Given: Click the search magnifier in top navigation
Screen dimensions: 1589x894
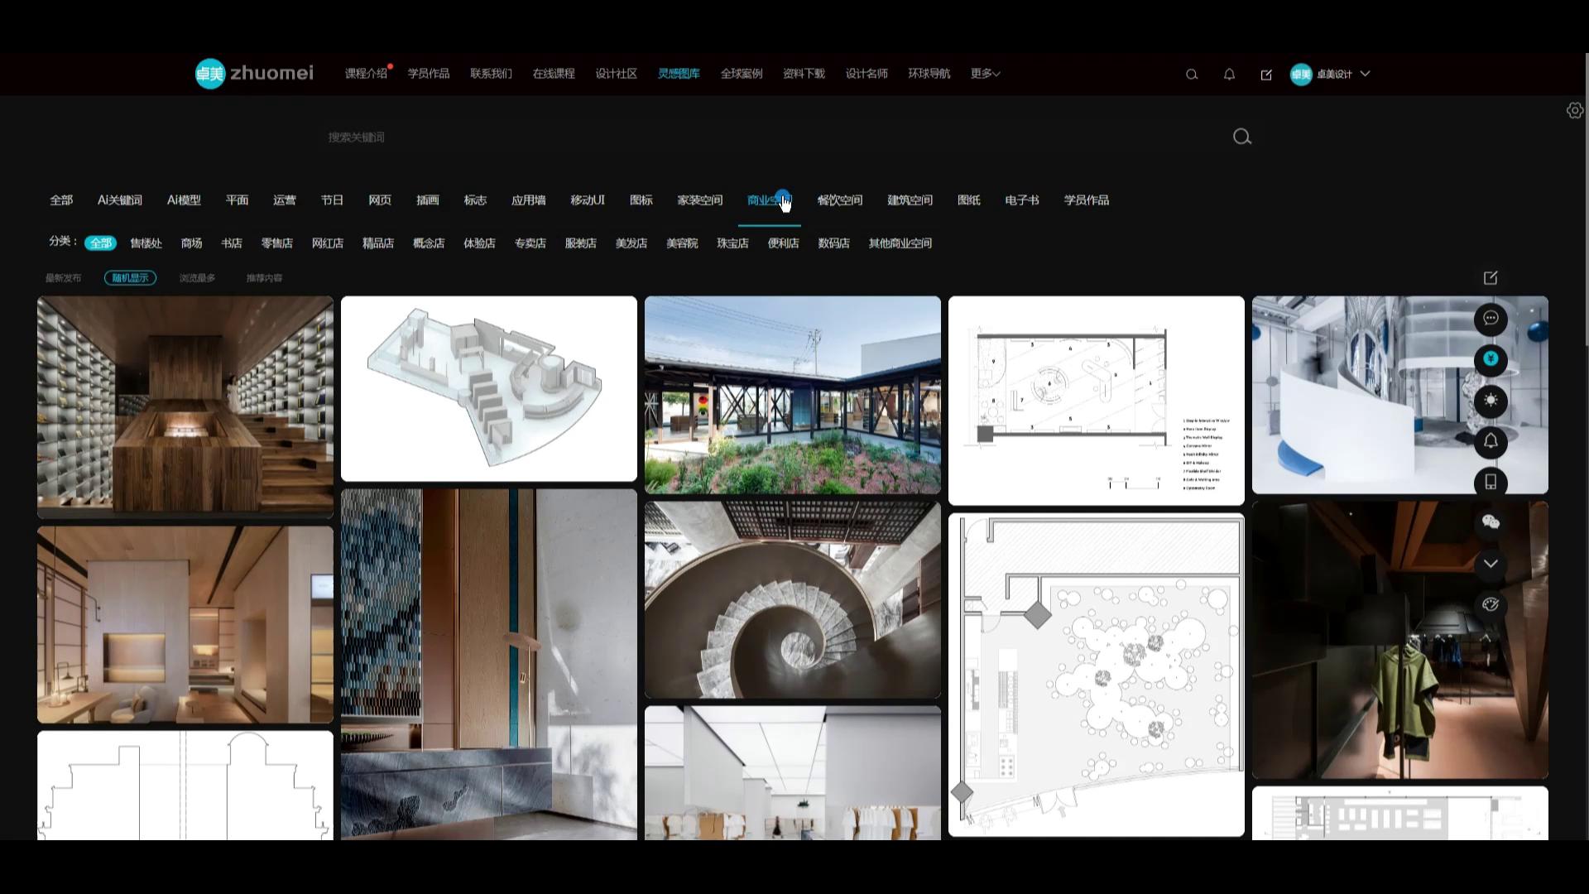Looking at the screenshot, I should pyautogui.click(x=1192, y=74).
